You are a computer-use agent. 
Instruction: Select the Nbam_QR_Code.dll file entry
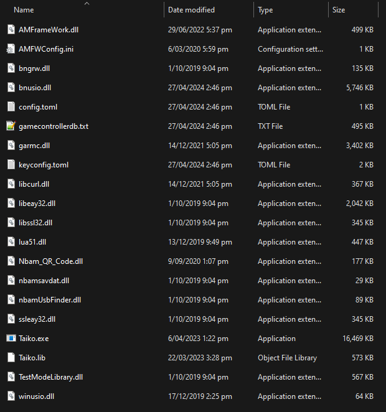coord(50,261)
